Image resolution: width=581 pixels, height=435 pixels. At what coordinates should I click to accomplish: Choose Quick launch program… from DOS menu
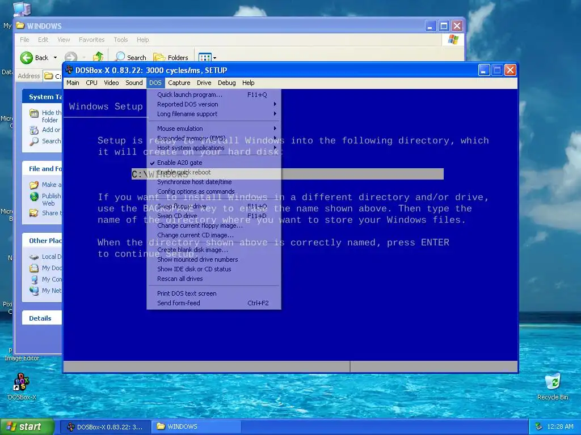pos(214,95)
